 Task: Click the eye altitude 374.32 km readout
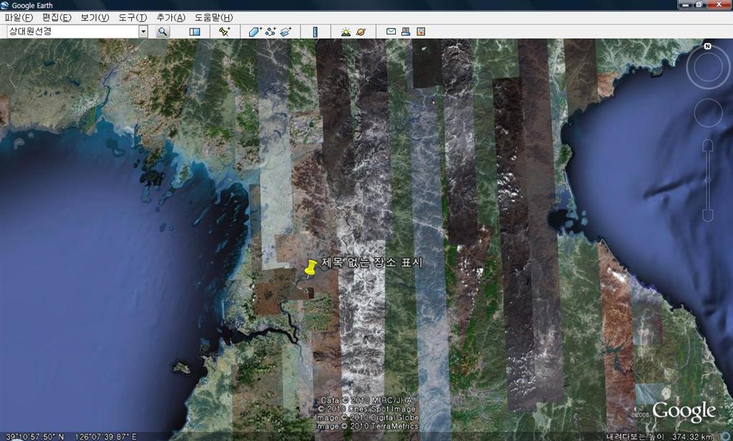tap(692, 437)
